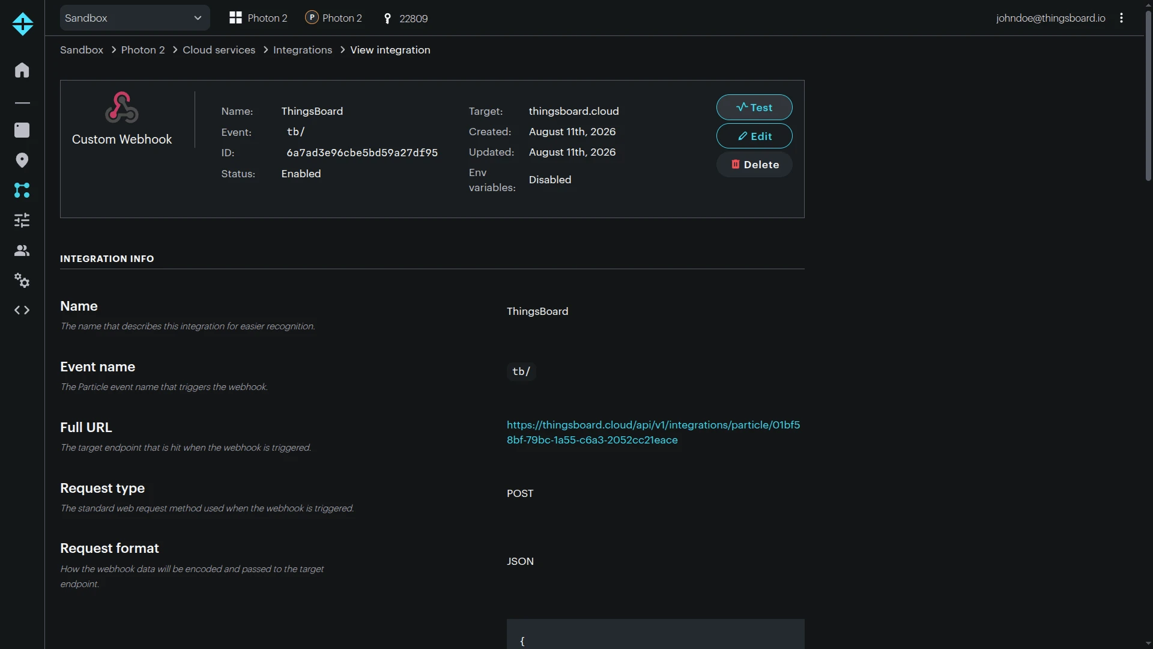Go to Cloud services breadcrumb

[219, 50]
